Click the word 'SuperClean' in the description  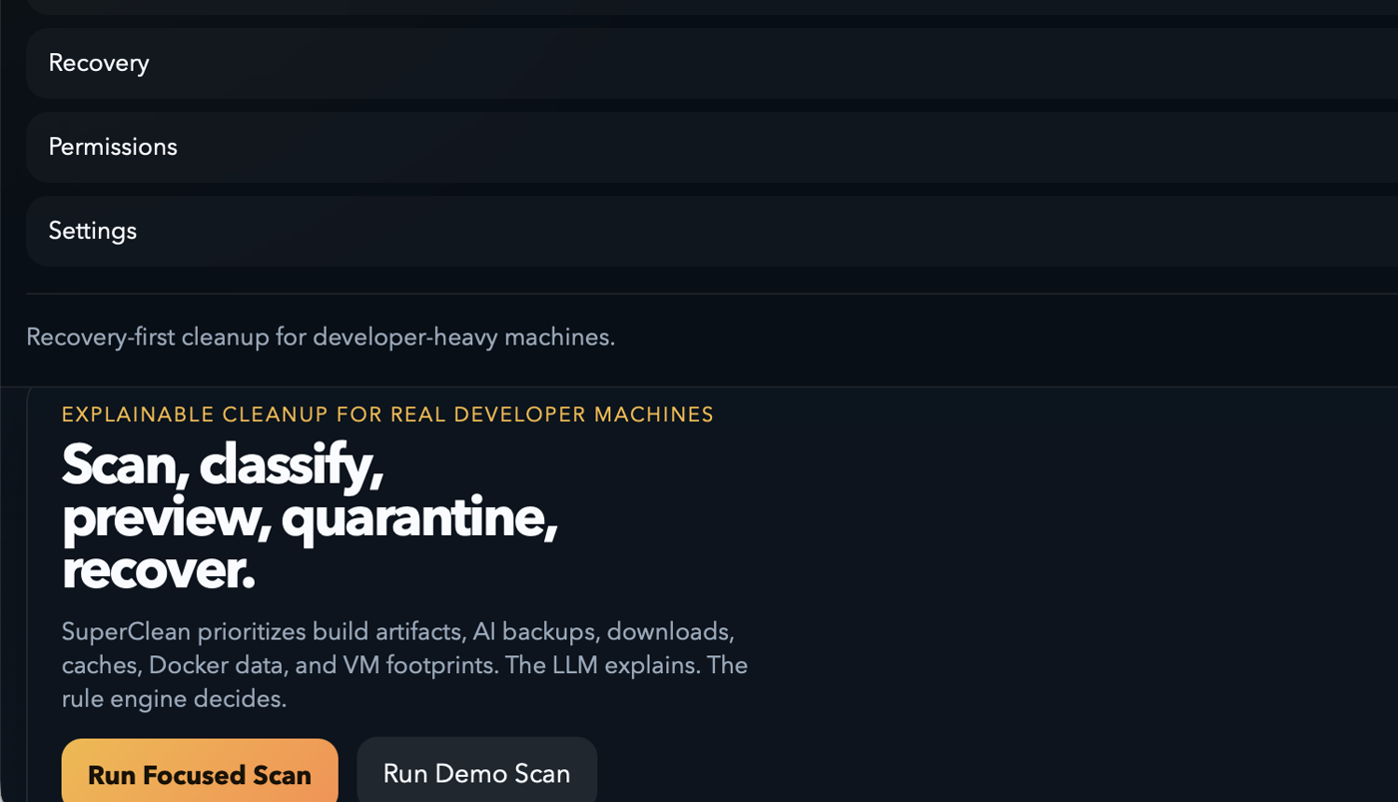pos(128,632)
